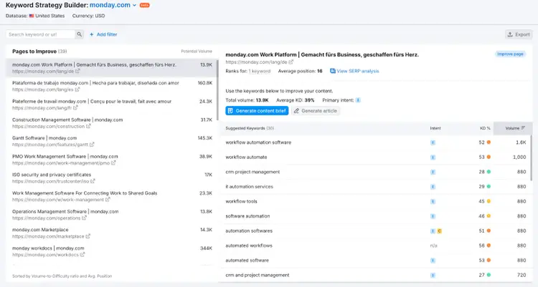
Task: Select monday.com Marketplace page row
Action: [112, 233]
